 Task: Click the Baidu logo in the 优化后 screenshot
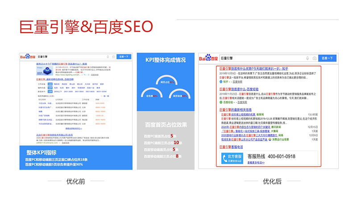point(208,58)
